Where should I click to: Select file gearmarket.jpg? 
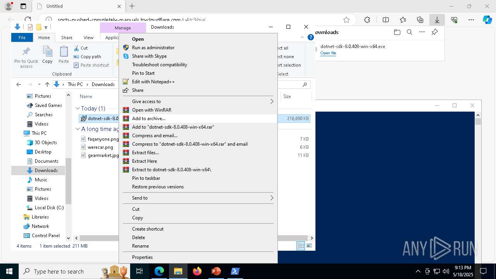[x=100, y=155]
